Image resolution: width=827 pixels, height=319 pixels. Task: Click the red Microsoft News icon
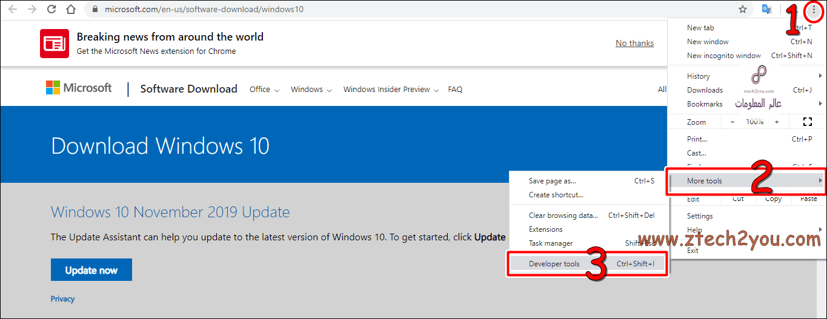tap(55, 44)
